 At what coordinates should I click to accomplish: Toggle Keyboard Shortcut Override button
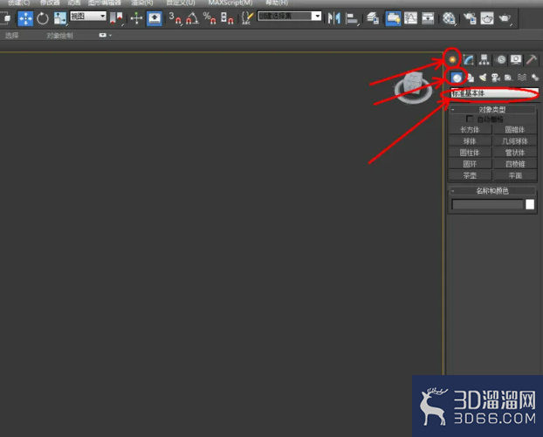(x=155, y=18)
